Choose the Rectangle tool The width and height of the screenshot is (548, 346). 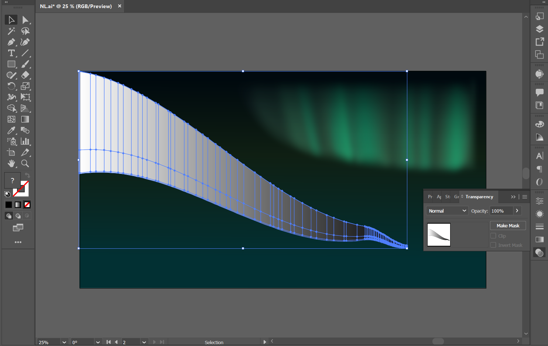click(x=11, y=64)
